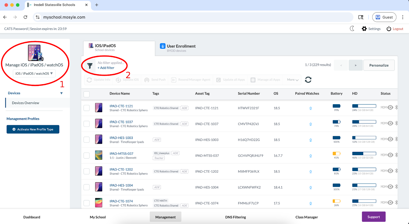Click Bluetooth icon for IPAD-CTE-1202 row

point(396,171)
